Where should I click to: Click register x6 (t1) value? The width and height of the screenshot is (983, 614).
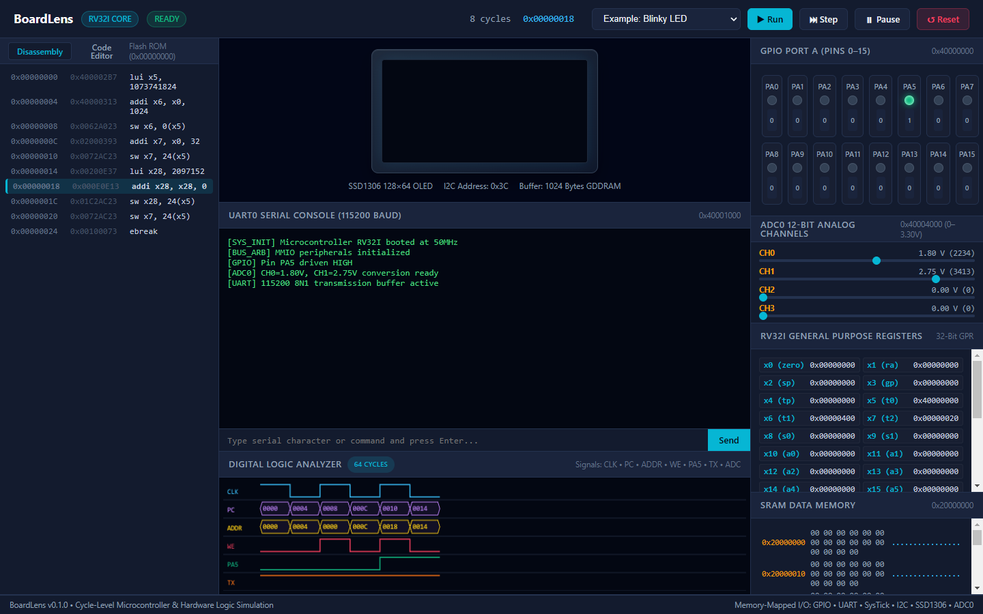[x=832, y=418]
